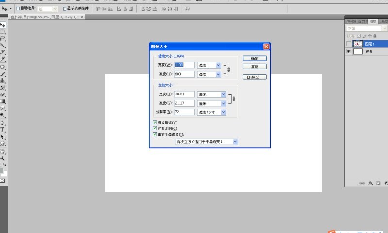
Task: Uncheck the 约束比例 checkbox
Action: coord(155,128)
